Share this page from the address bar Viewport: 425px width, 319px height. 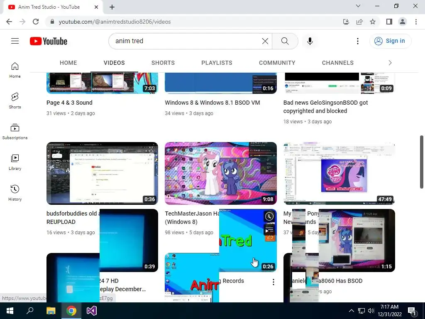[359, 22]
